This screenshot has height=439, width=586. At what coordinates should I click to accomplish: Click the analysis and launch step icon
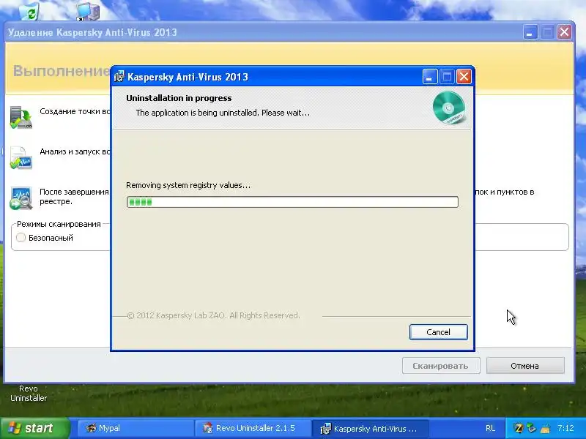tap(21, 157)
